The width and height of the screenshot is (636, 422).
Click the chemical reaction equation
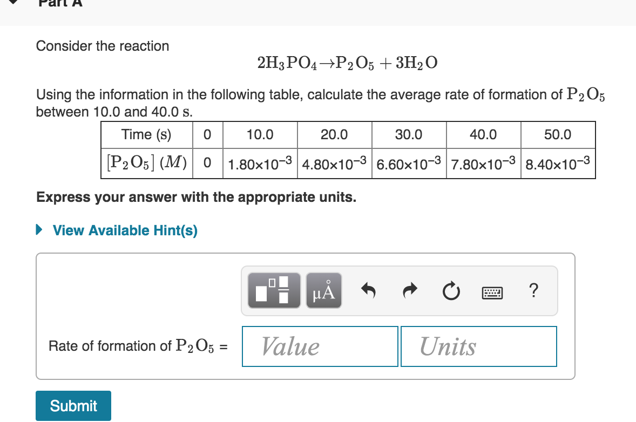347,62
